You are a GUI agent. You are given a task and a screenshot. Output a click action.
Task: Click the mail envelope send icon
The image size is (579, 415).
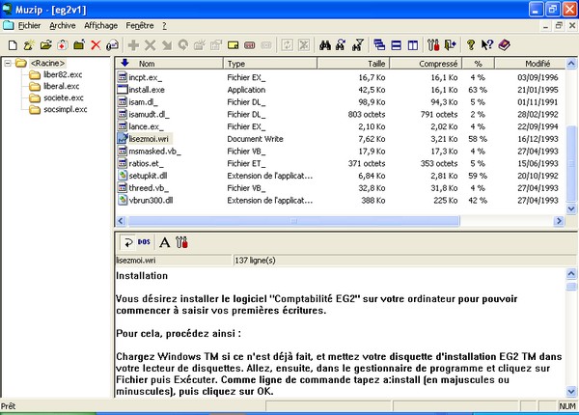coord(112,45)
